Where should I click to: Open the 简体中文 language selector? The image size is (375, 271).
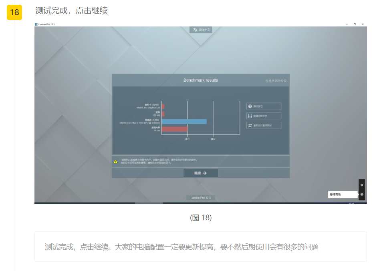pyautogui.click(x=201, y=30)
